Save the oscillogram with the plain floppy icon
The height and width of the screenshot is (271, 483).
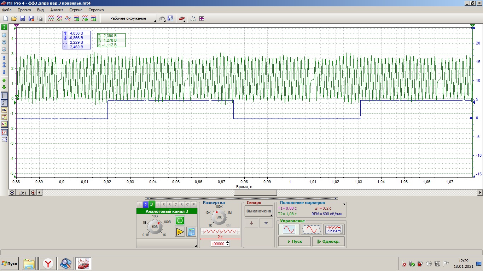point(23,18)
